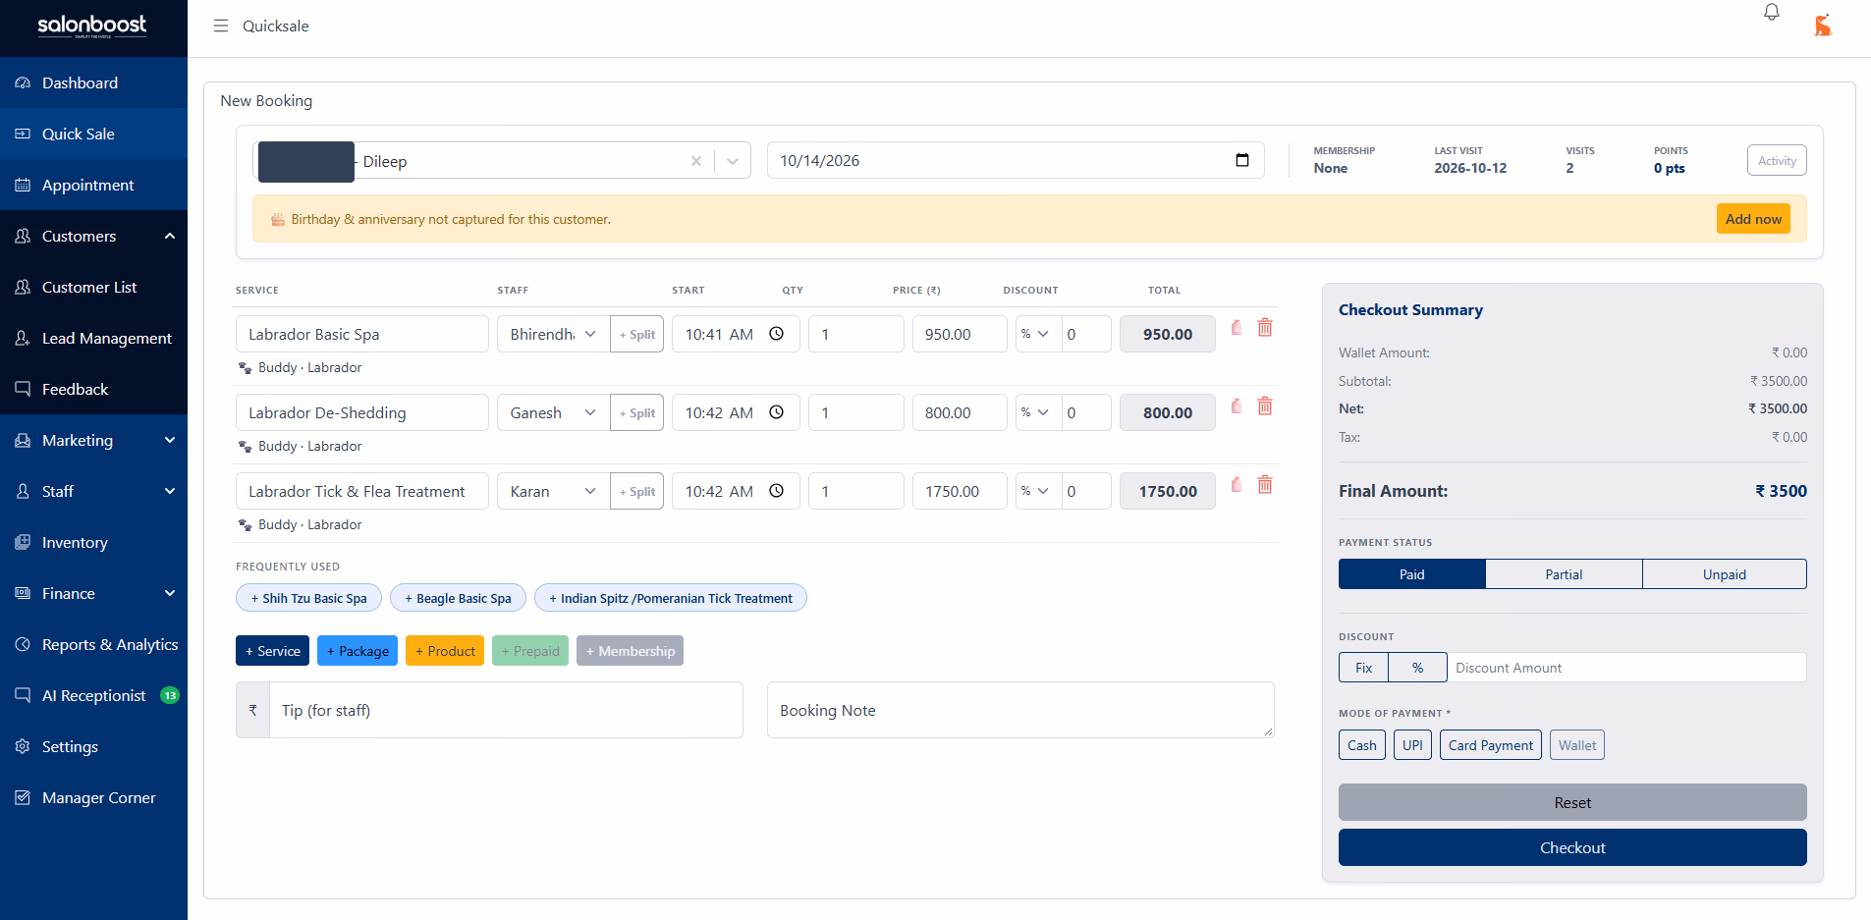The width and height of the screenshot is (1871, 920).
Task: Set payment status to Partial
Action: point(1564,574)
